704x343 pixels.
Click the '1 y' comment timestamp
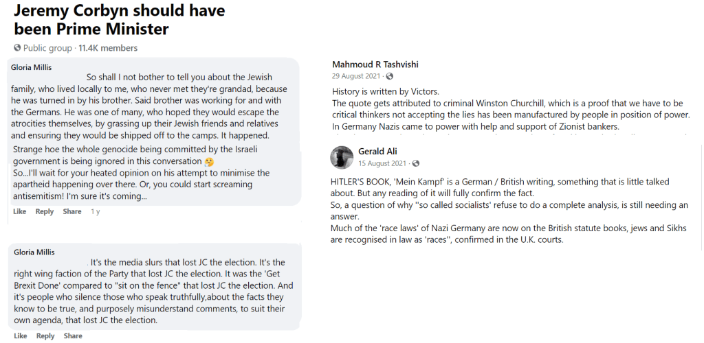click(x=96, y=211)
